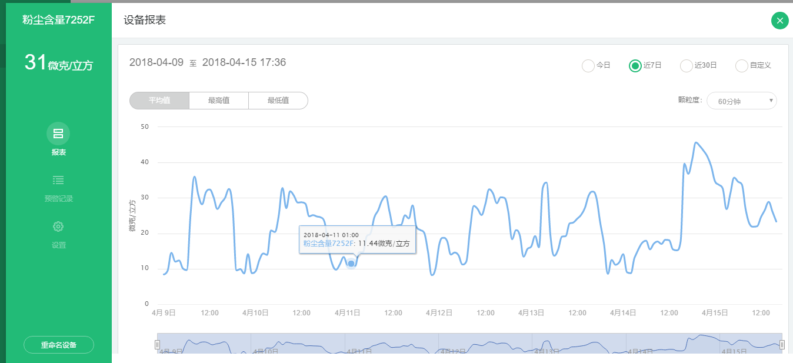The image size is (793, 363).
Task: Expand the 颗粒度 60分钟 dropdown
Action: coord(741,101)
